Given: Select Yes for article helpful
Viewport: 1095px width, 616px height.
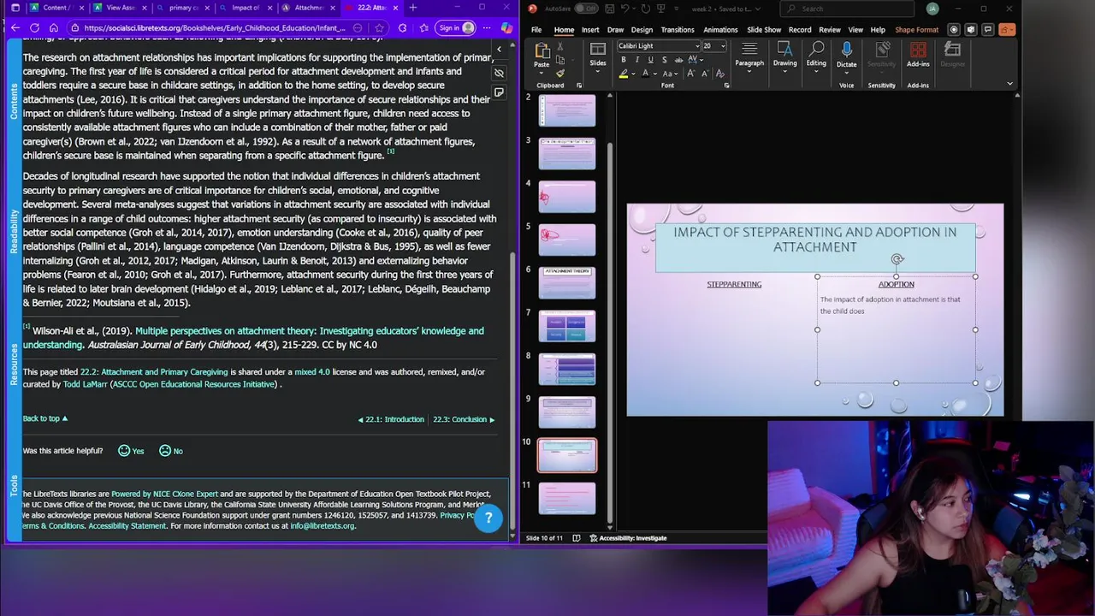Looking at the screenshot, I should pos(131,451).
